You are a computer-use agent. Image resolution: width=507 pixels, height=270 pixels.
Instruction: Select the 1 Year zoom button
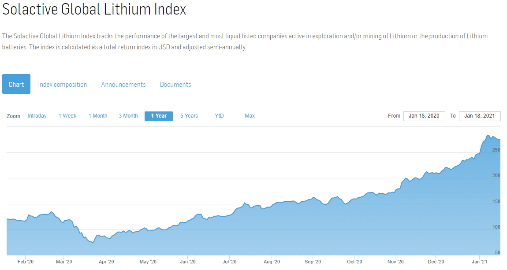coord(158,116)
